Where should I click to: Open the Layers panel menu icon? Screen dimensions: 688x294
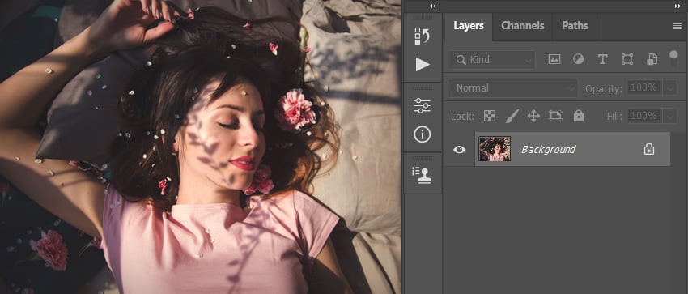(x=677, y=27)
